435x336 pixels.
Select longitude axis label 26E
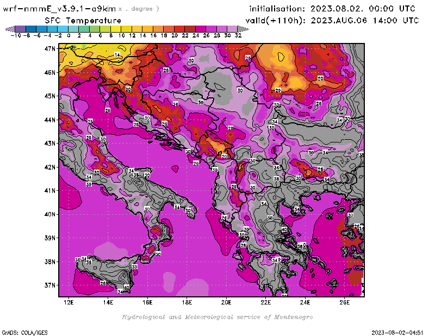coord(345,302)
